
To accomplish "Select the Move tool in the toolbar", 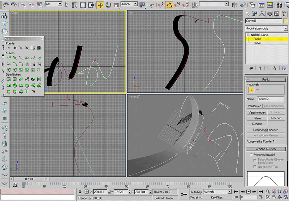I will pyautogui.click(x=100, y=5).
